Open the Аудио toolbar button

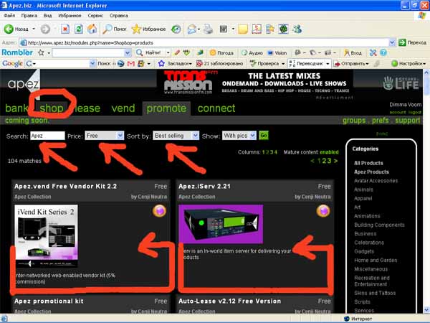[x=252, y=52]
